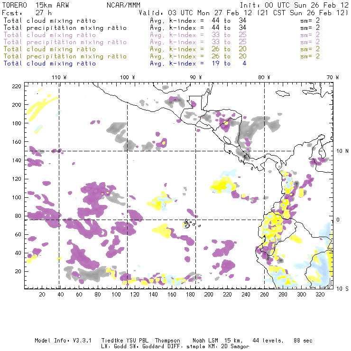Click the "110 W" longitude label
Screen dimensions: 351x351
(59, 77)
